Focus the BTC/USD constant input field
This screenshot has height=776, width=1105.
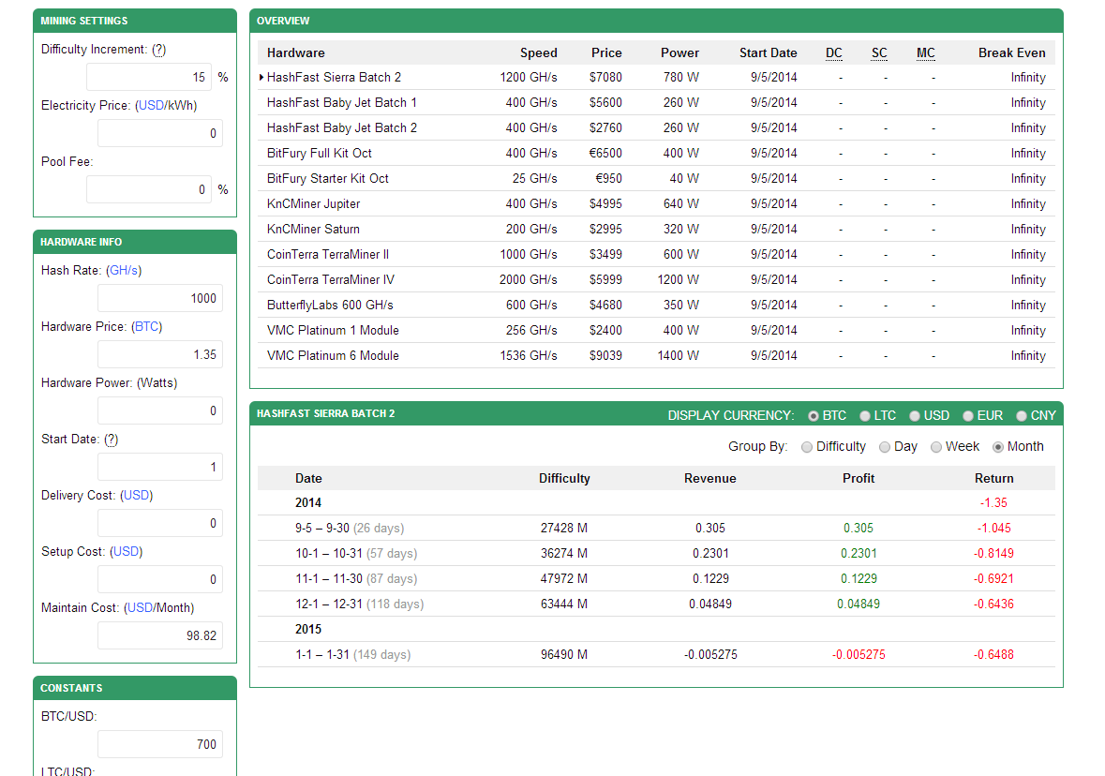(160, 744)
